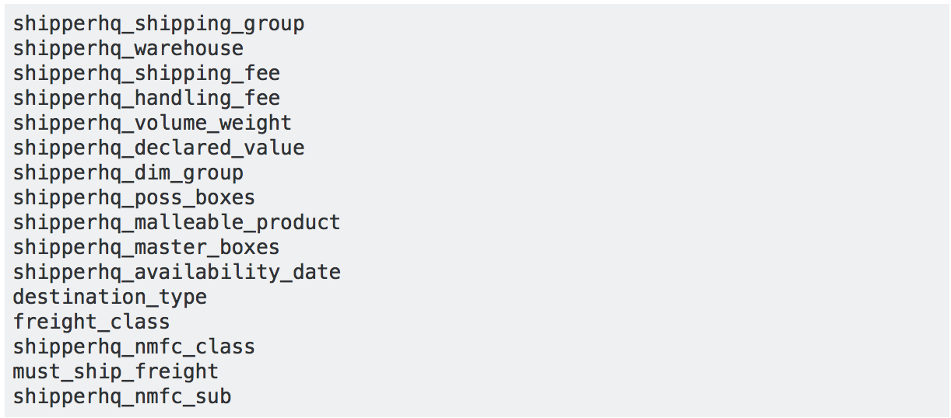
Task: Click on shipperhq_poss_boxes text
Action: (x=134, y=198)
